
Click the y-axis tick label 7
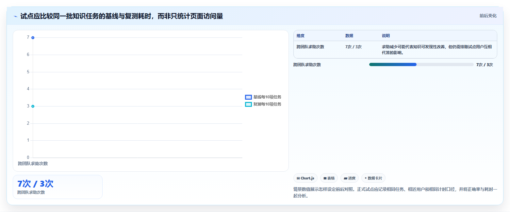click(x=28, y=37)
